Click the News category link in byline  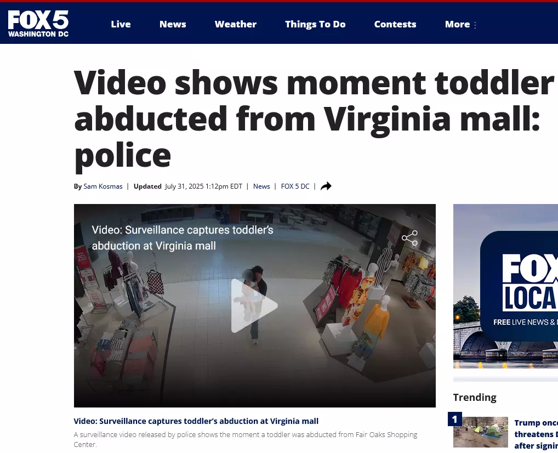tap(261, 186)
